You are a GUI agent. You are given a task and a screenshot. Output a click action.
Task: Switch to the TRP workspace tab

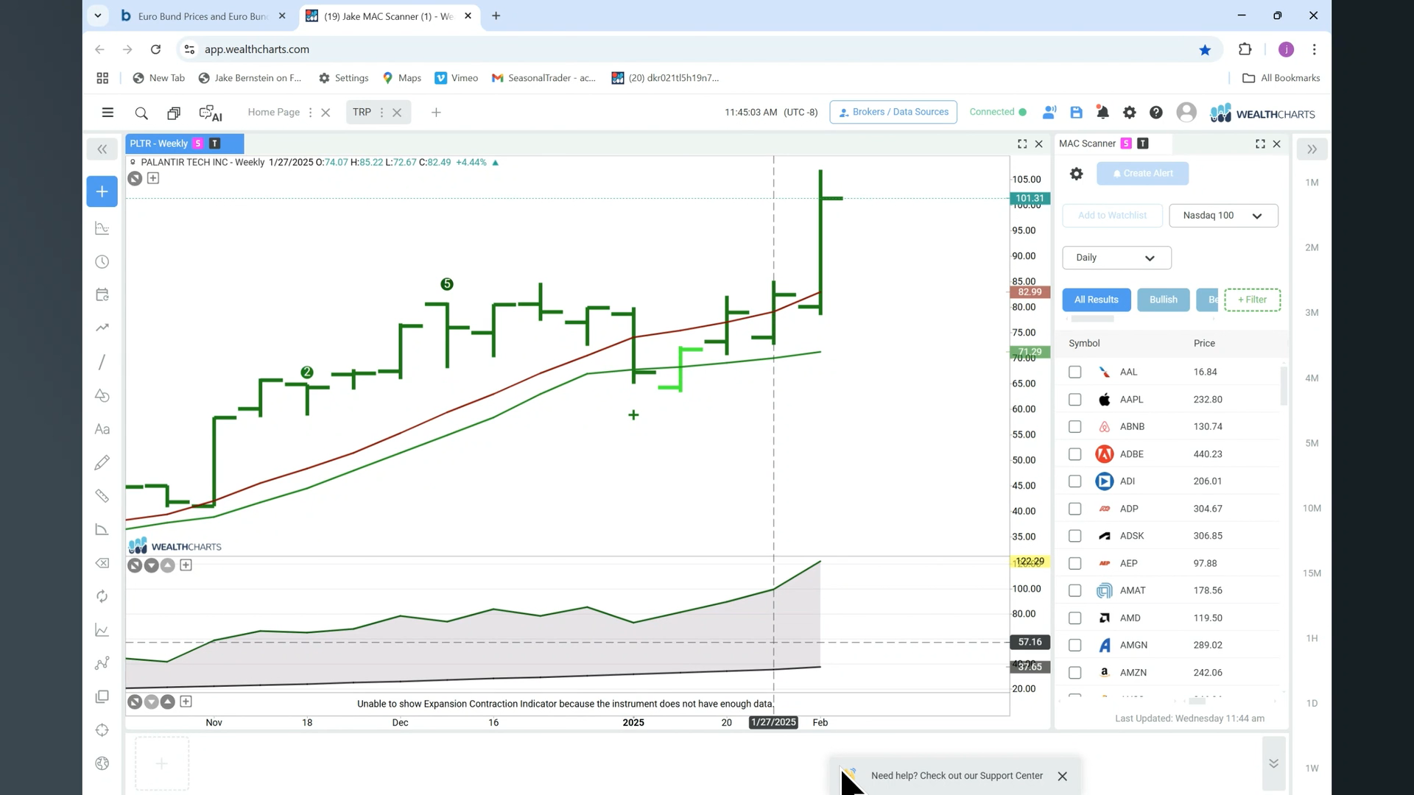[362, 112]
